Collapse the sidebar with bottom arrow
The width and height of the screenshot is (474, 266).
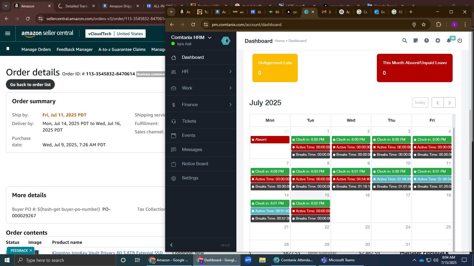(x=172, y=245)
